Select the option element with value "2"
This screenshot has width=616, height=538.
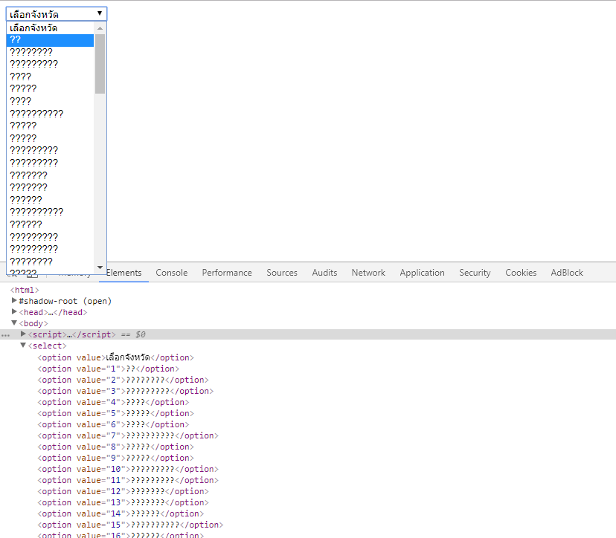[123, 380]
